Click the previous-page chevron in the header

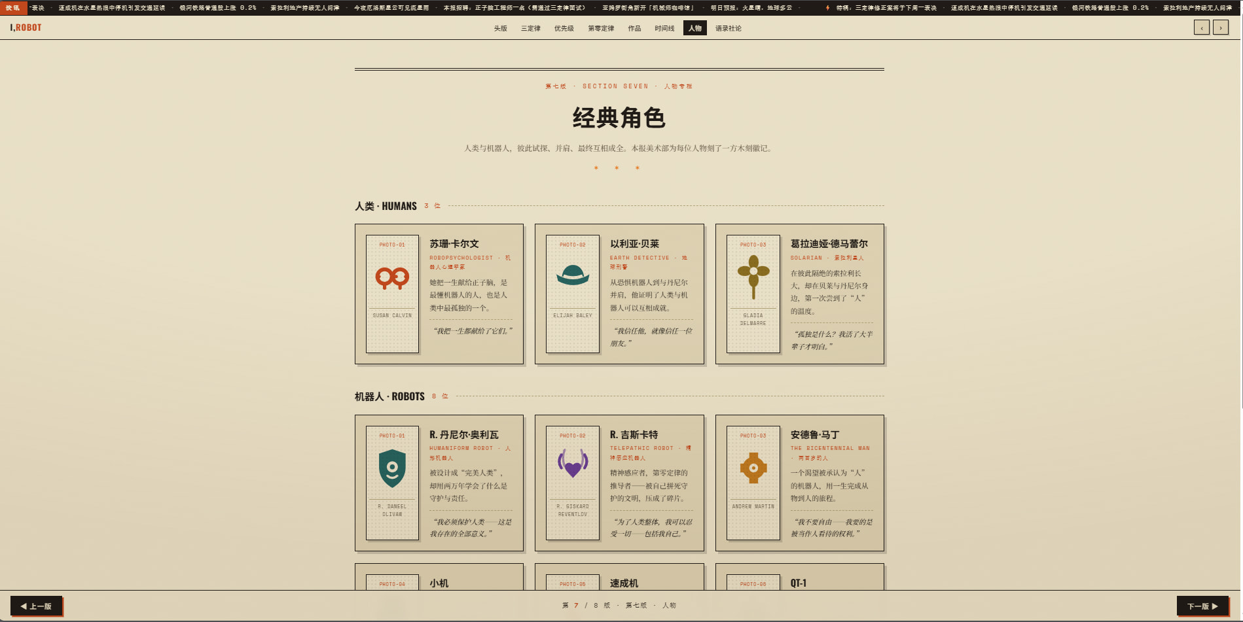(x=1202, y=27)
